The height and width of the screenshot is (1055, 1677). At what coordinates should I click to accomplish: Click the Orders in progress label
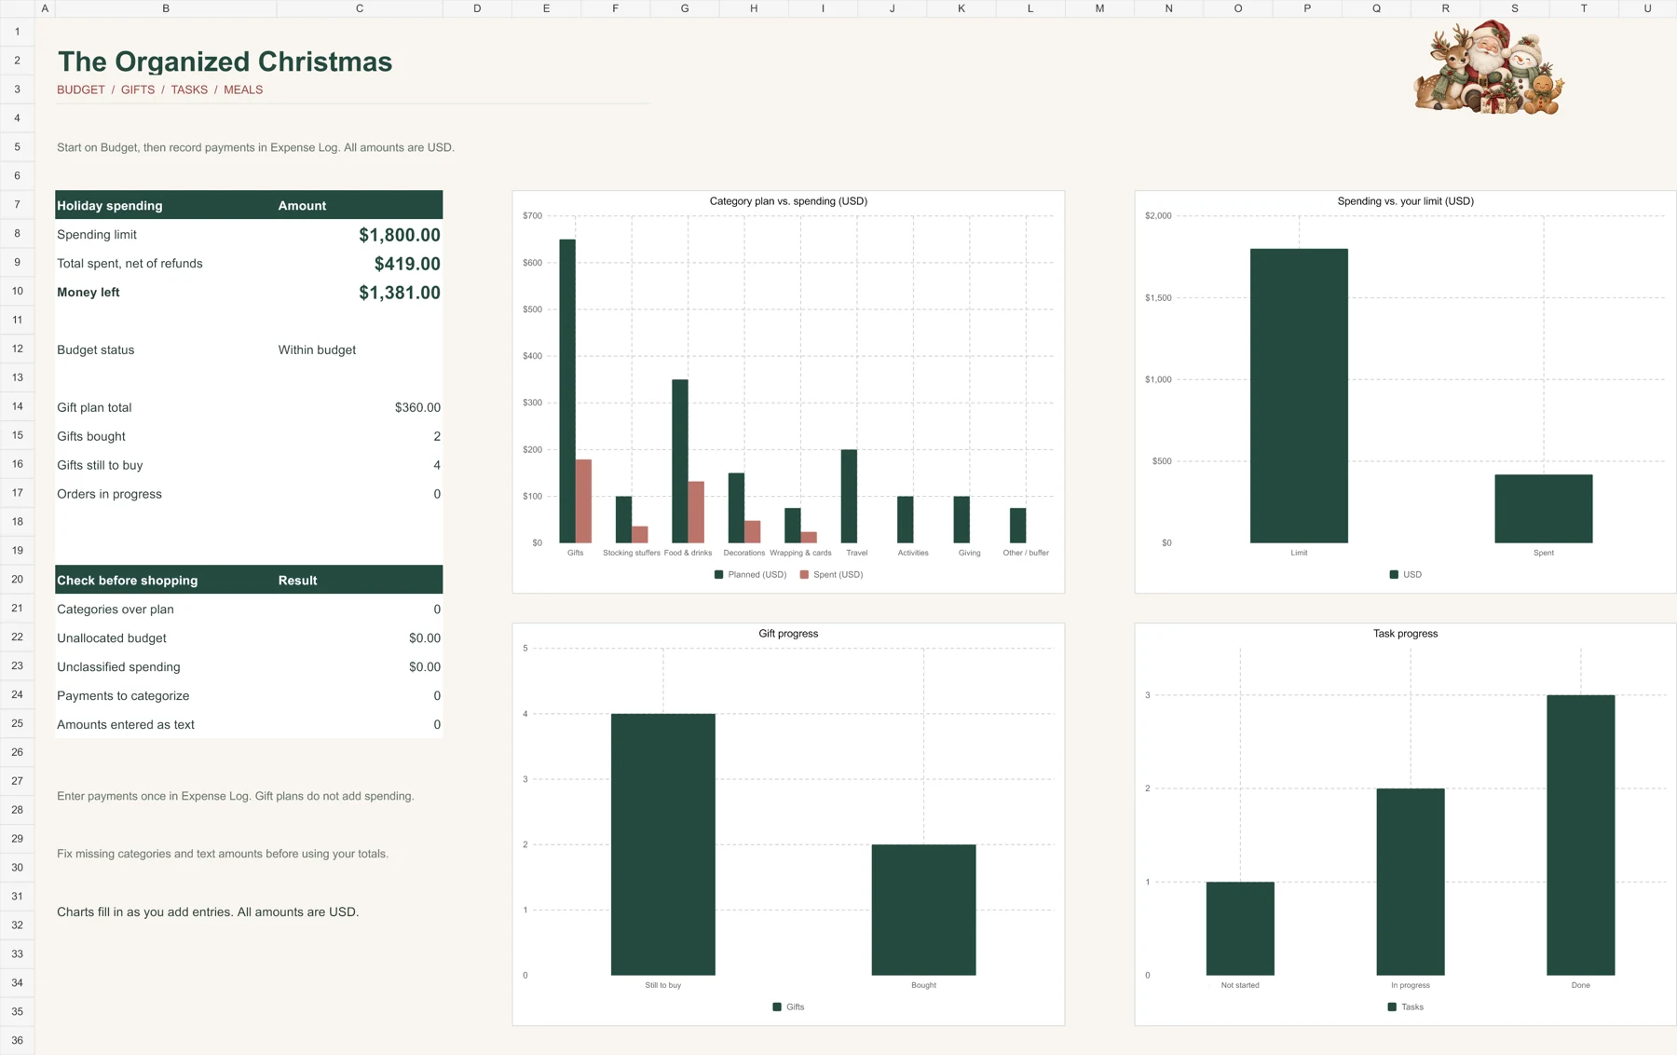tap(109, 495)
